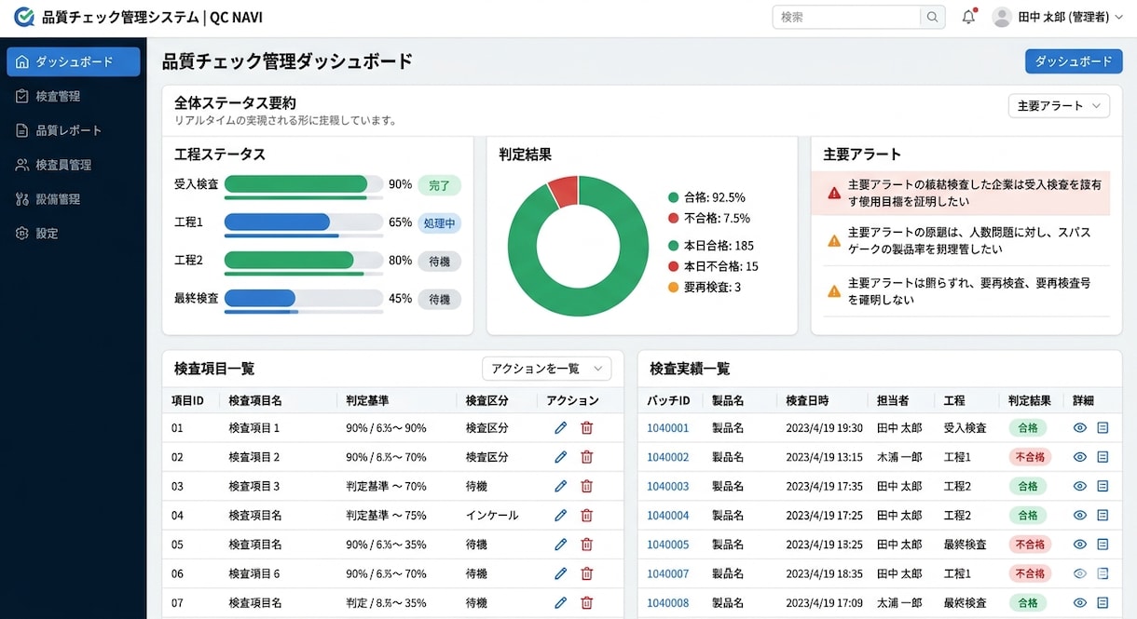Open batch link 1040003
1137x619 pixels.
[x=668, y=486]
